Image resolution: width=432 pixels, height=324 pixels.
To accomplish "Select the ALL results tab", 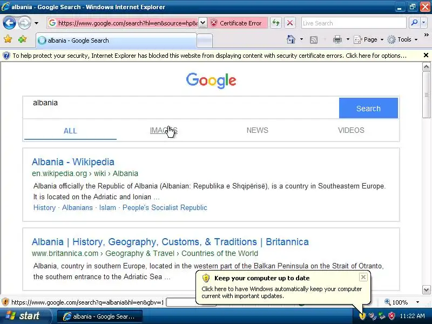I will pos(70,131).
